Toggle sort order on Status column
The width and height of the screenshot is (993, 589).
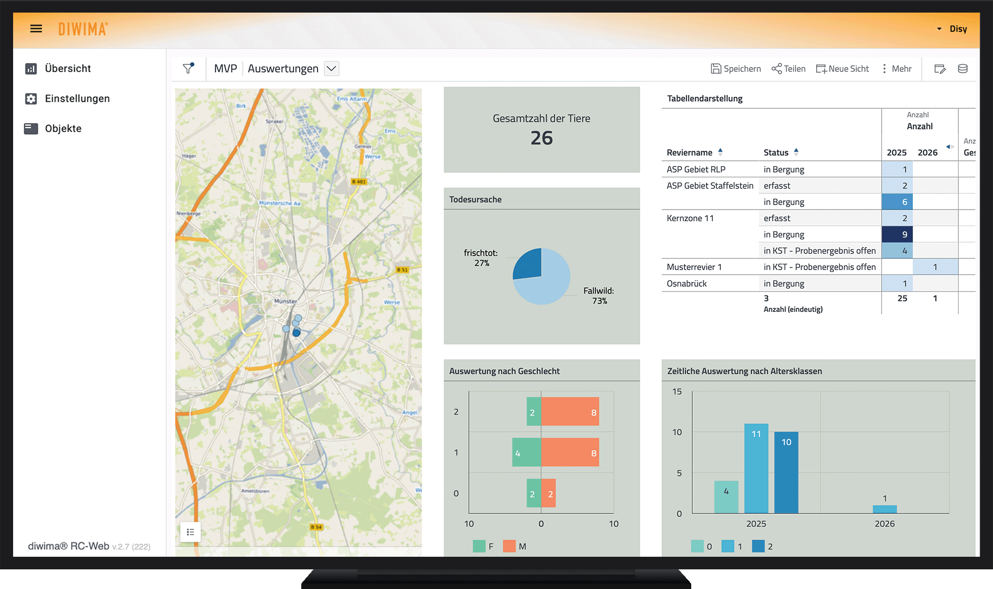coord(796,152)
